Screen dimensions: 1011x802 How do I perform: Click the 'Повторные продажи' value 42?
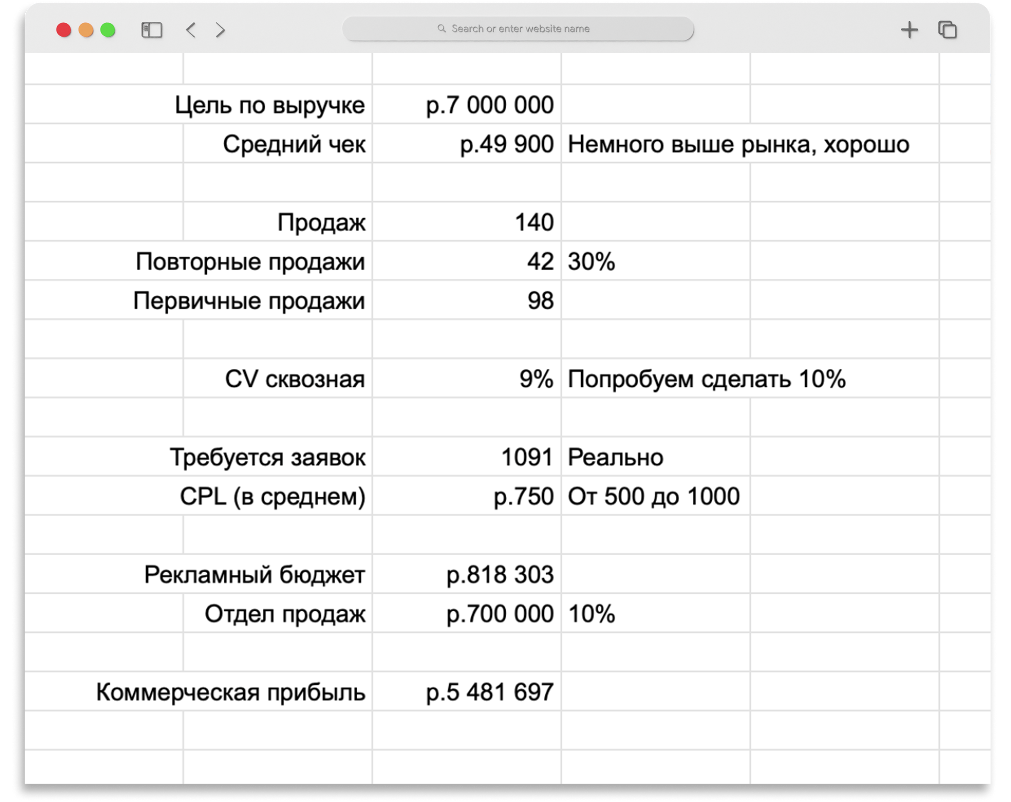coord(540,262)
